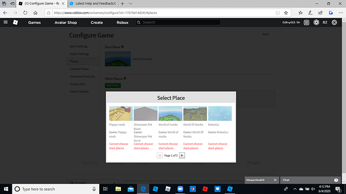Screen dimensions: 346x194
Task: Select the World Of Noobs terrain thumbnail
Action: (x=195, y=113)
